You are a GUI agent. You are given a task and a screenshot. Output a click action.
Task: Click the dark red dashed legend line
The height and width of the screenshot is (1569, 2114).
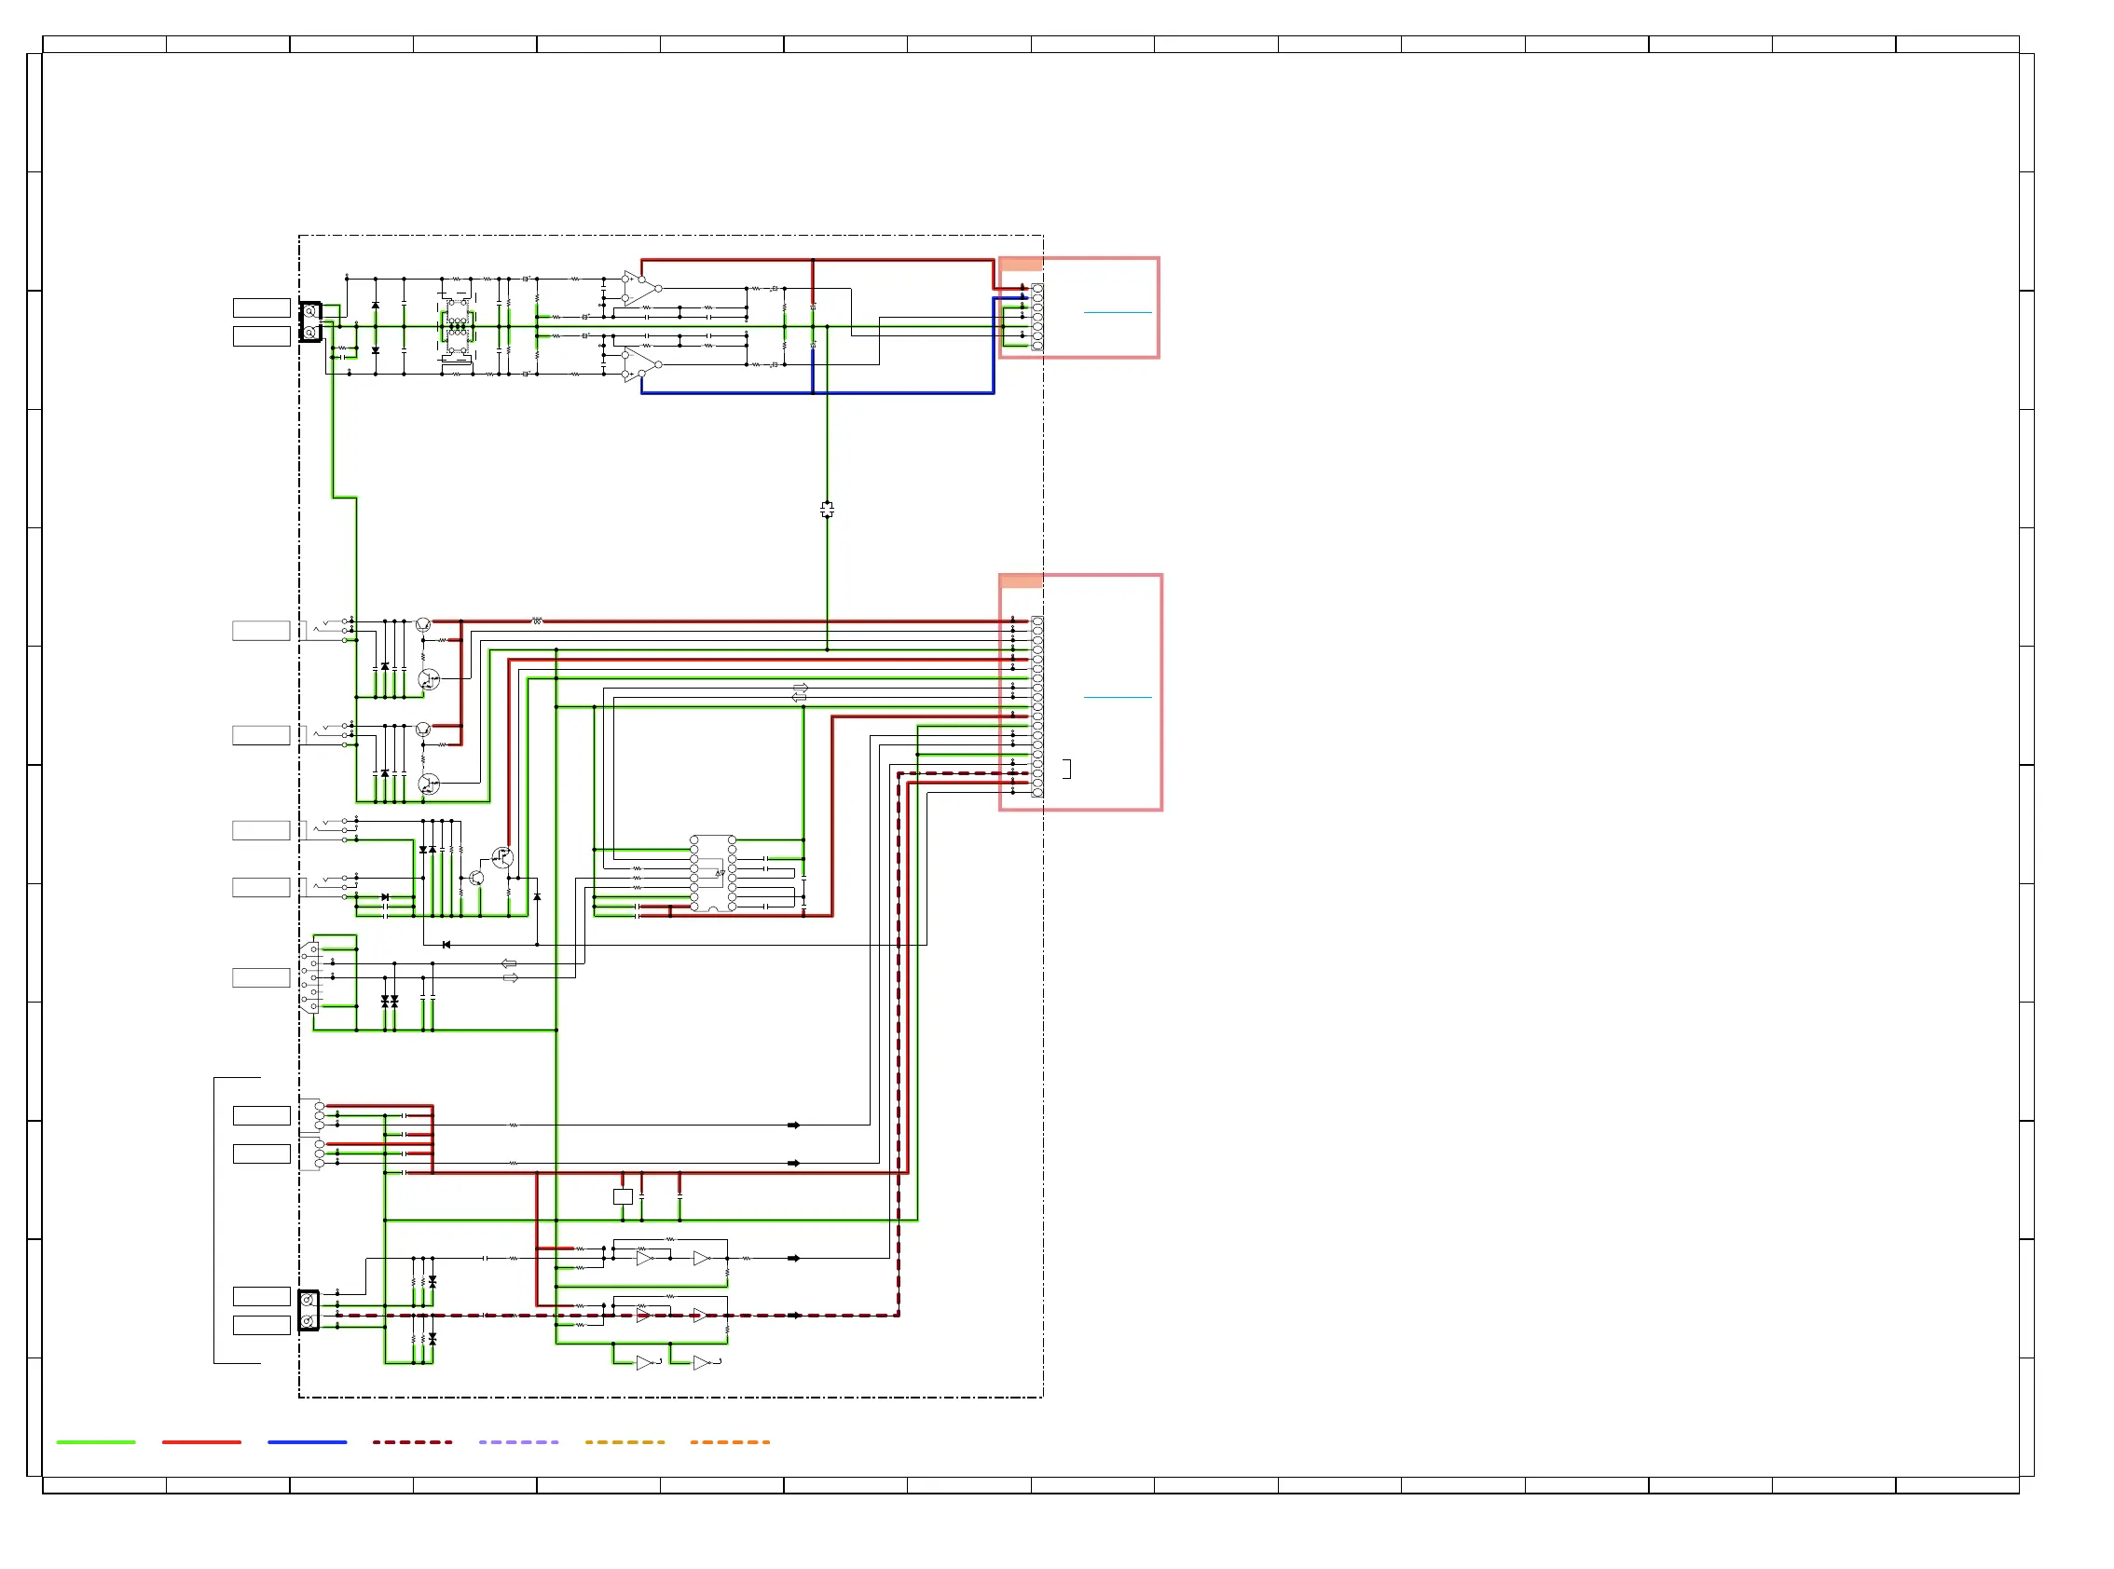(x=412, y=1441)
